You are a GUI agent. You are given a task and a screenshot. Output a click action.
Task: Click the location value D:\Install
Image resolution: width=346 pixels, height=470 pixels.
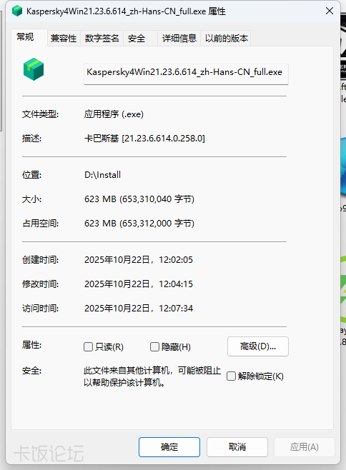(103, 175)
